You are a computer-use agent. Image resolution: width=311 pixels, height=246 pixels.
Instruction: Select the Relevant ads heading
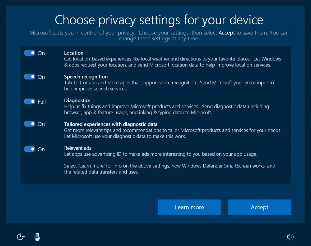coord(78,148)
